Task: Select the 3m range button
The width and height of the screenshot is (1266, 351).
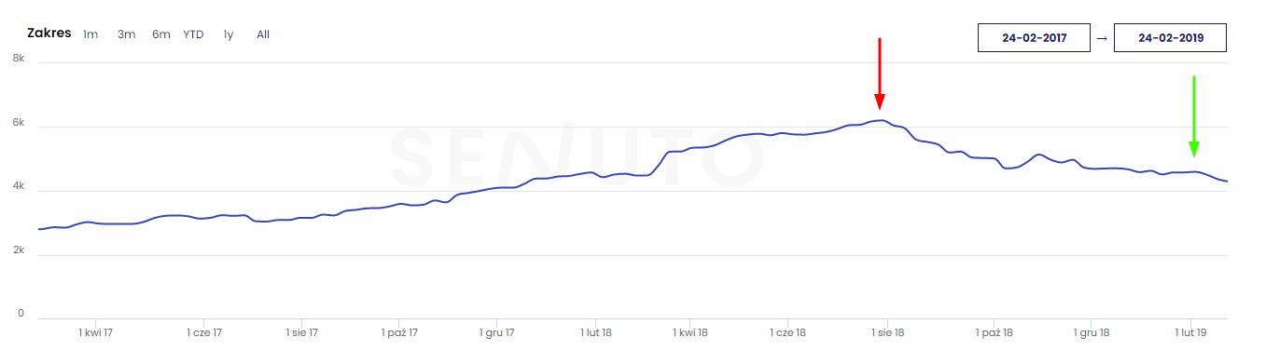Action: coord(126,34)
